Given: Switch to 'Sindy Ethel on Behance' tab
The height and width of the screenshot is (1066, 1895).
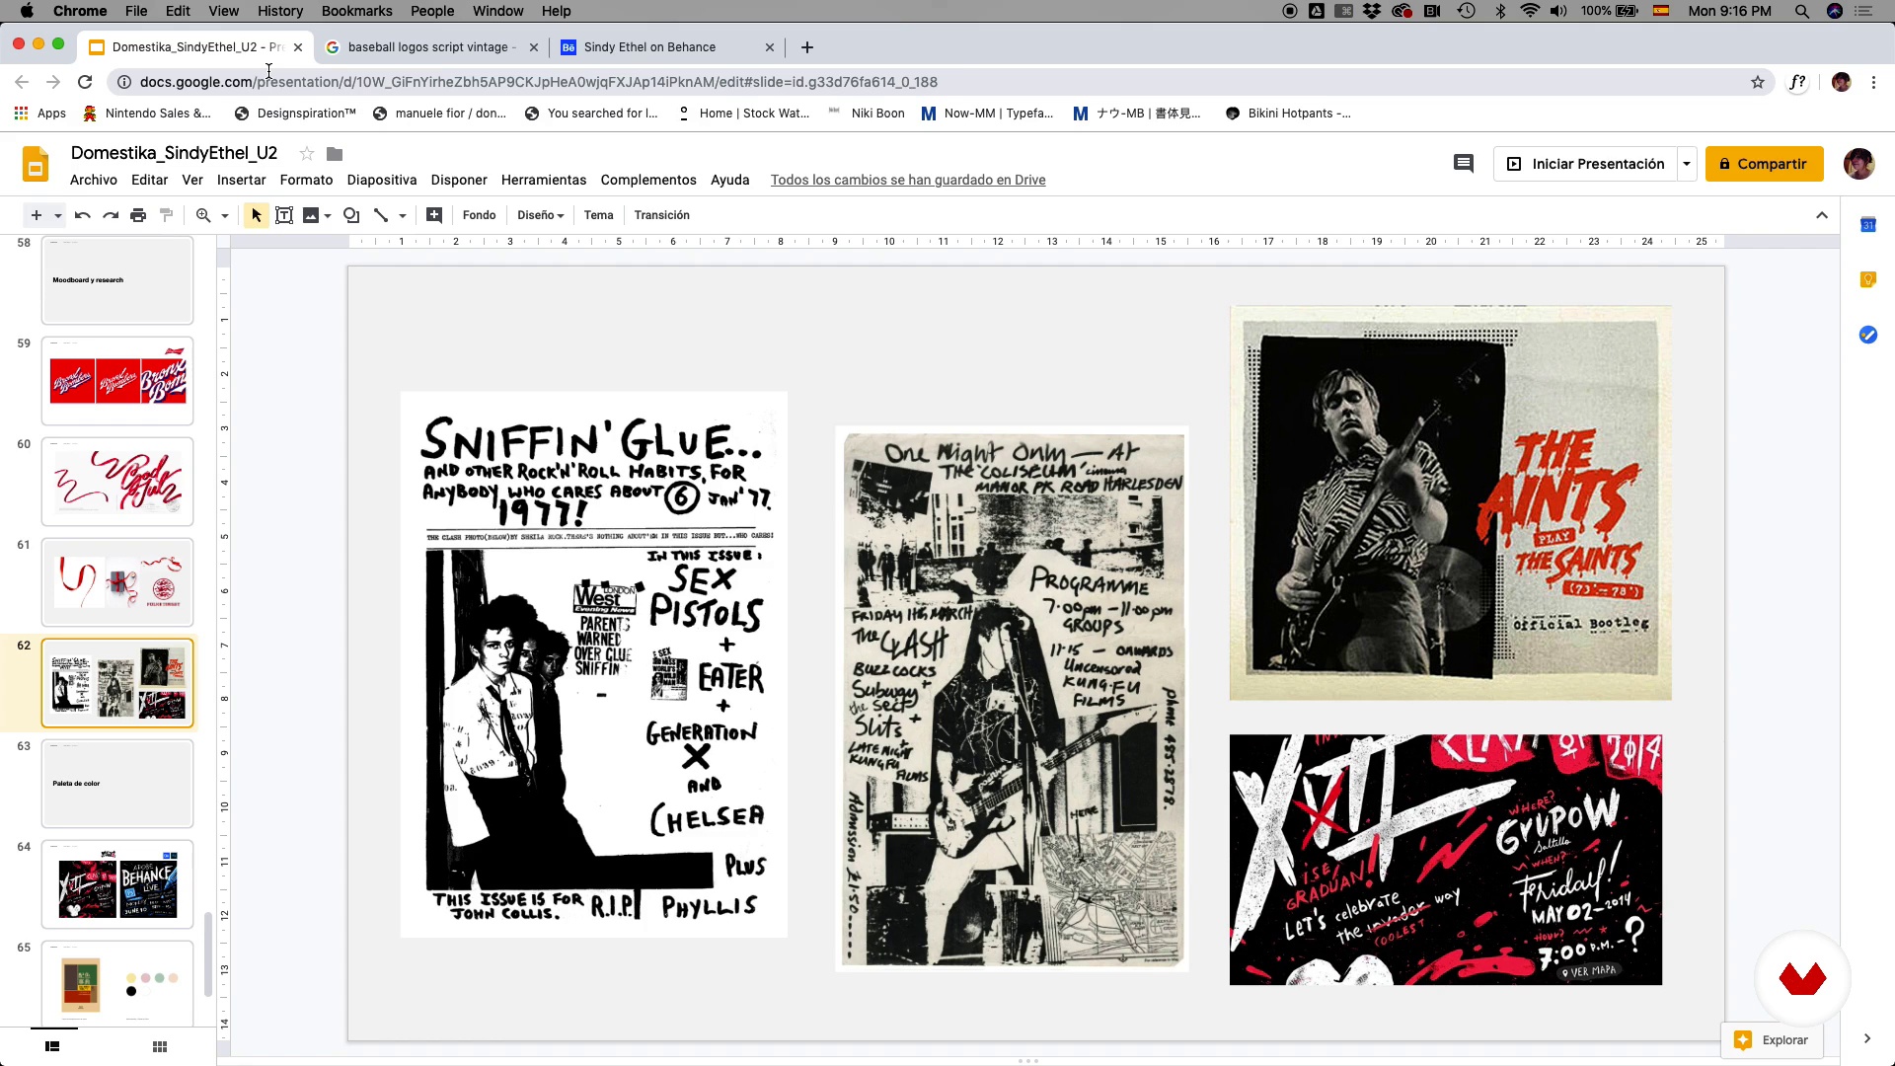Looking at the screenshot, I should tap(667, 47).
